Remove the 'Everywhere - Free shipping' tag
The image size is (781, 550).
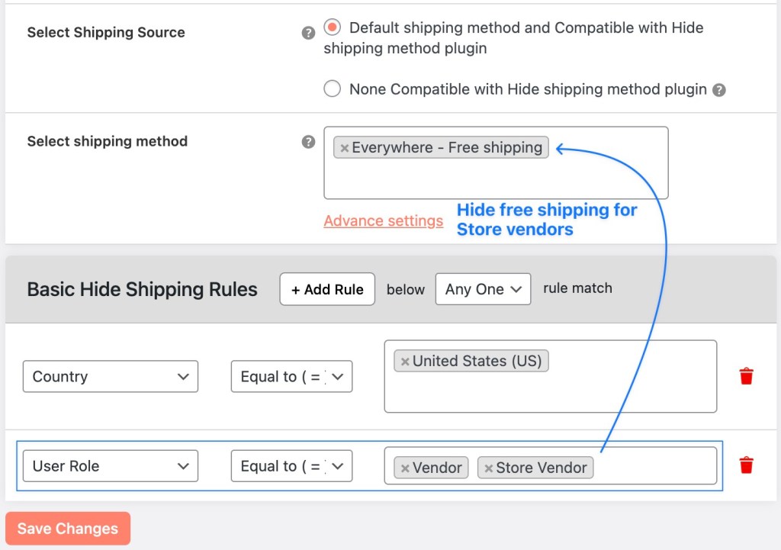(345, 147)
